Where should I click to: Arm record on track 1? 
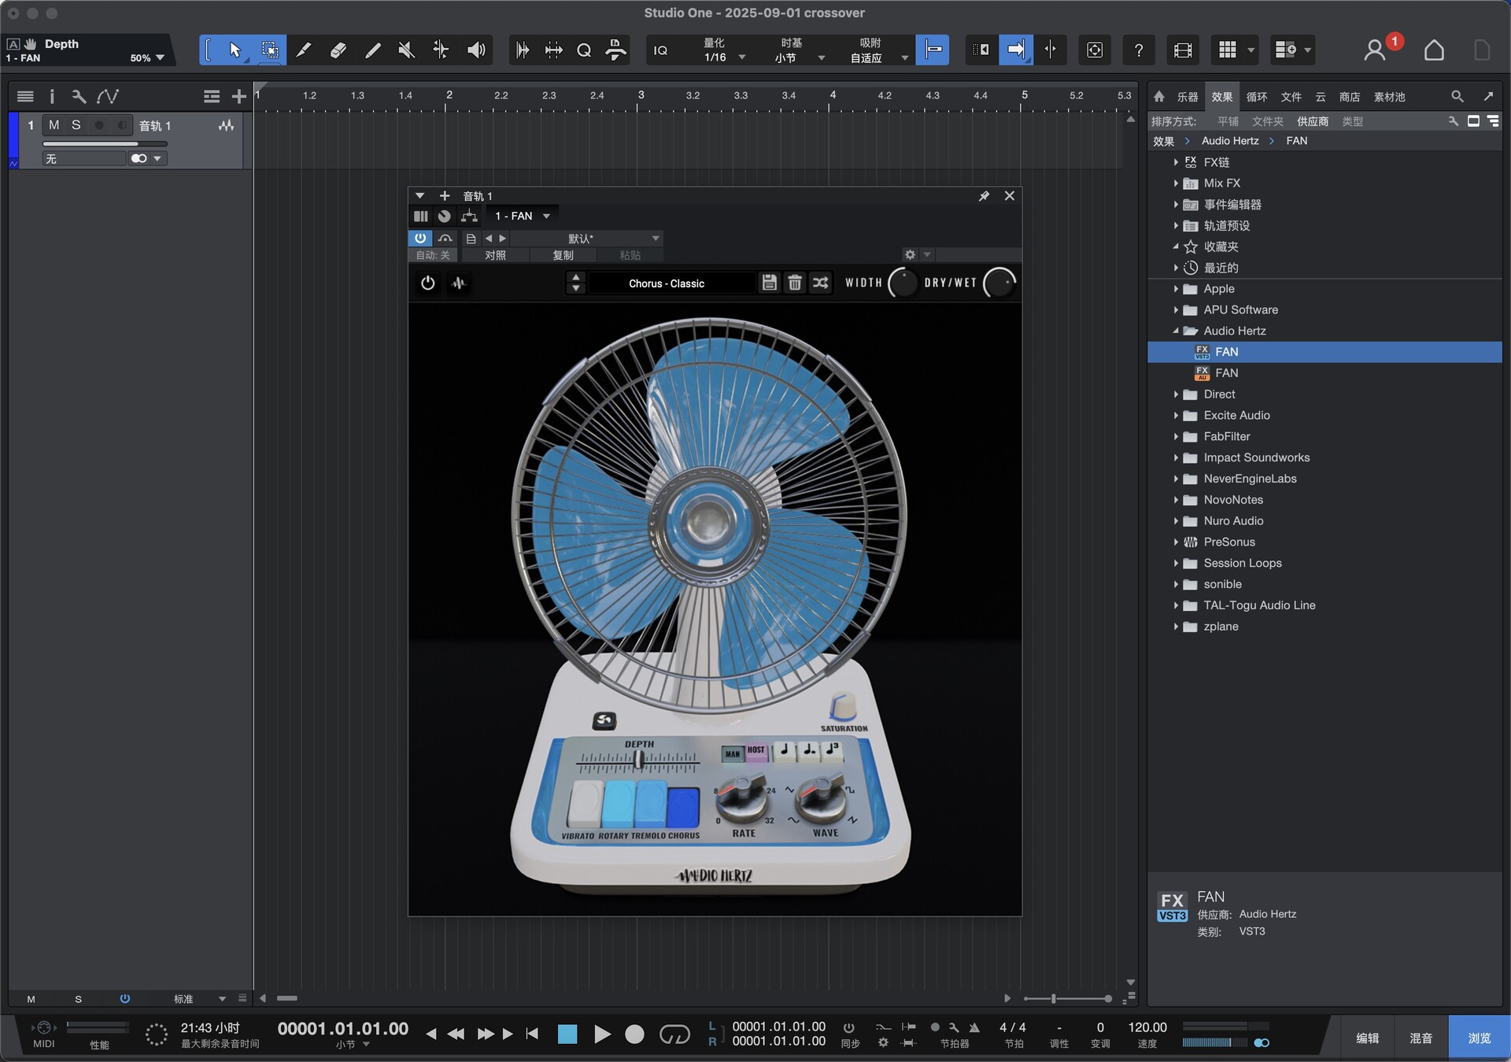click(99, 125)
